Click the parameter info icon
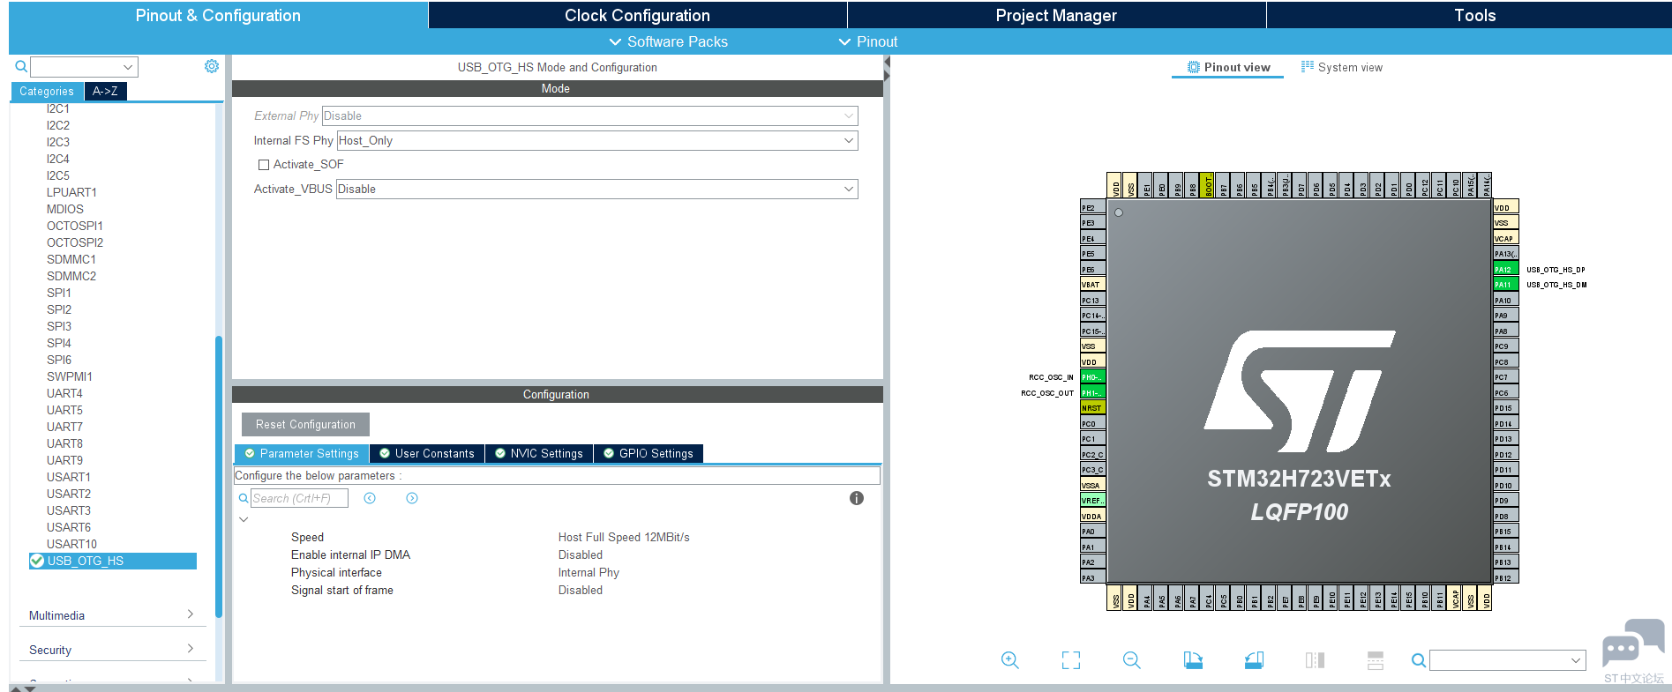Viewport: 1672px width, 692px height. (x=856, y=498)
